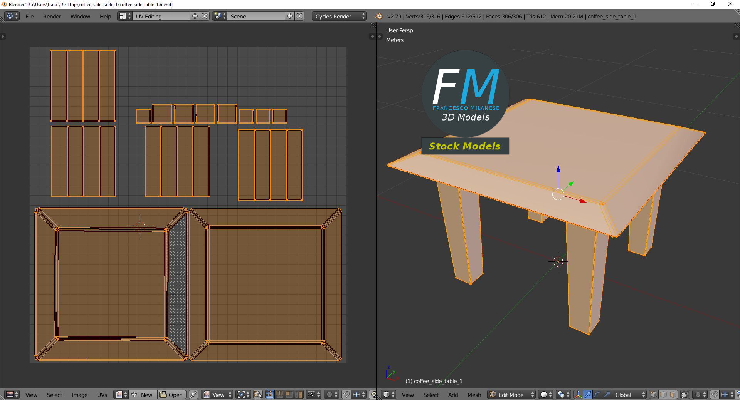This screenshot has height=400, width=740.
Task: Open the File menu
Action: [x=29, y=16]
